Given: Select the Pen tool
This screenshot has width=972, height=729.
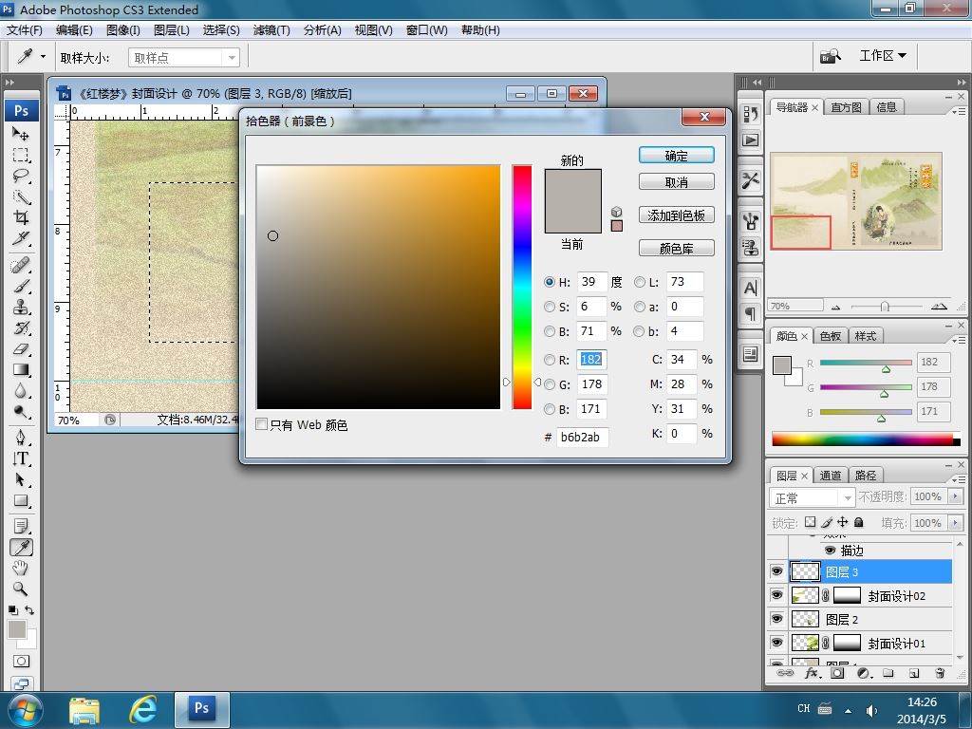Looking at the screenshot, I should point(21,438).
